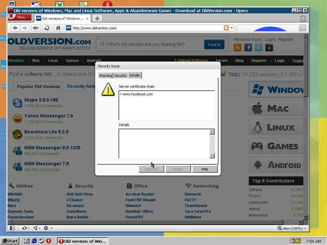The image size is (327, 245).
Task: Open MSN Messenger 8.5.1235 link
Action: 52,148
